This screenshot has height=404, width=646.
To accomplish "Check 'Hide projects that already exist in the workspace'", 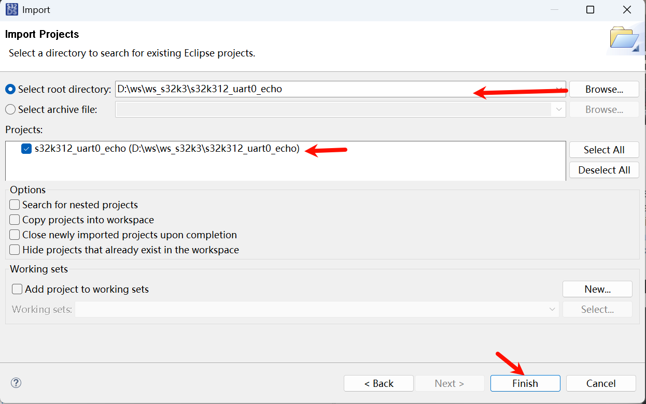I will [15, 250].
